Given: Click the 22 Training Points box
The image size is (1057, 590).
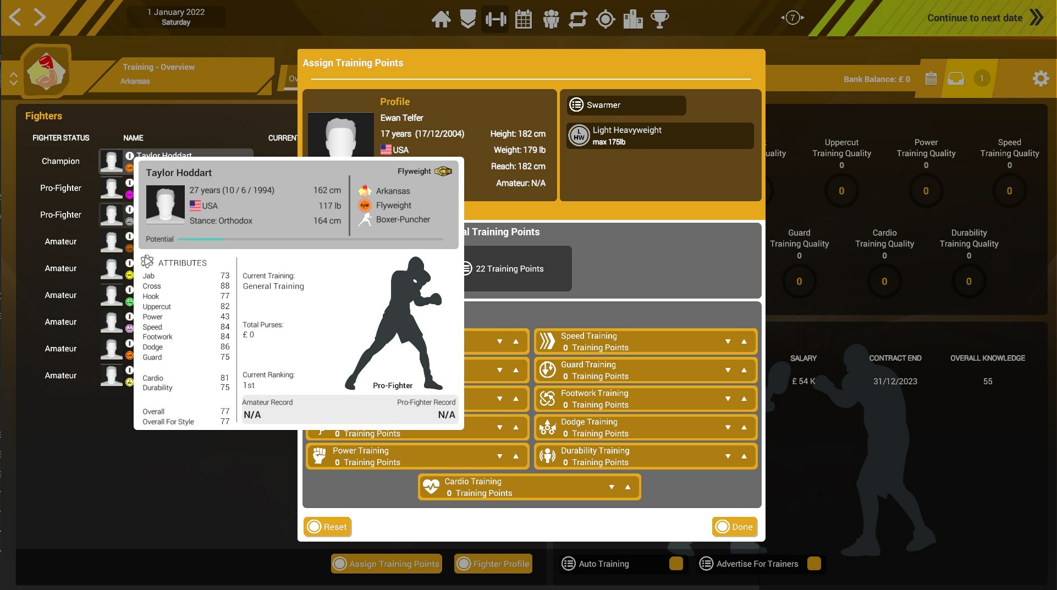Looking at the screenshot, I should (x=515, y=268).
